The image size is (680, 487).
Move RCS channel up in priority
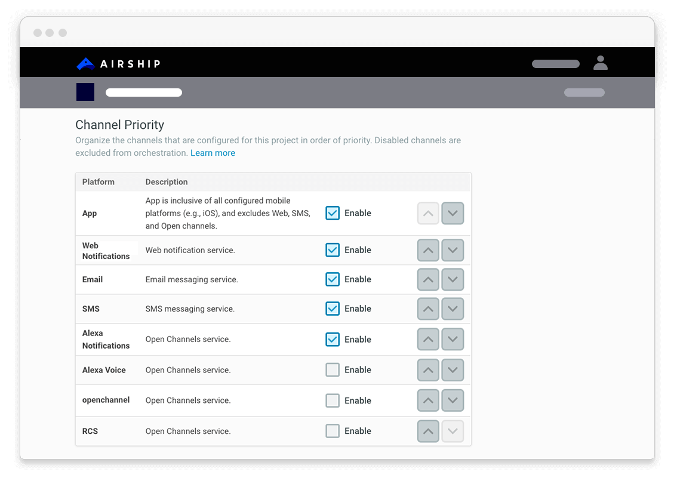[428, 431]
